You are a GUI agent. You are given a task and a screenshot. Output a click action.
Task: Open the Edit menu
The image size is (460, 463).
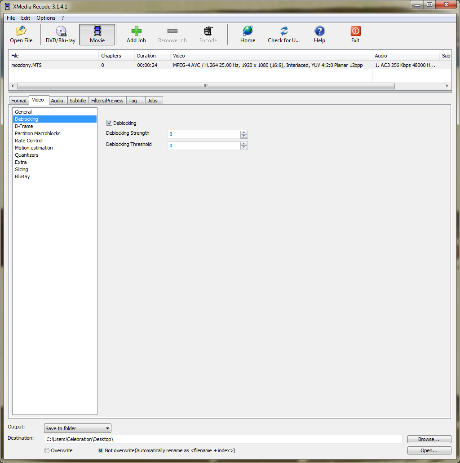[x=26, y=18]
